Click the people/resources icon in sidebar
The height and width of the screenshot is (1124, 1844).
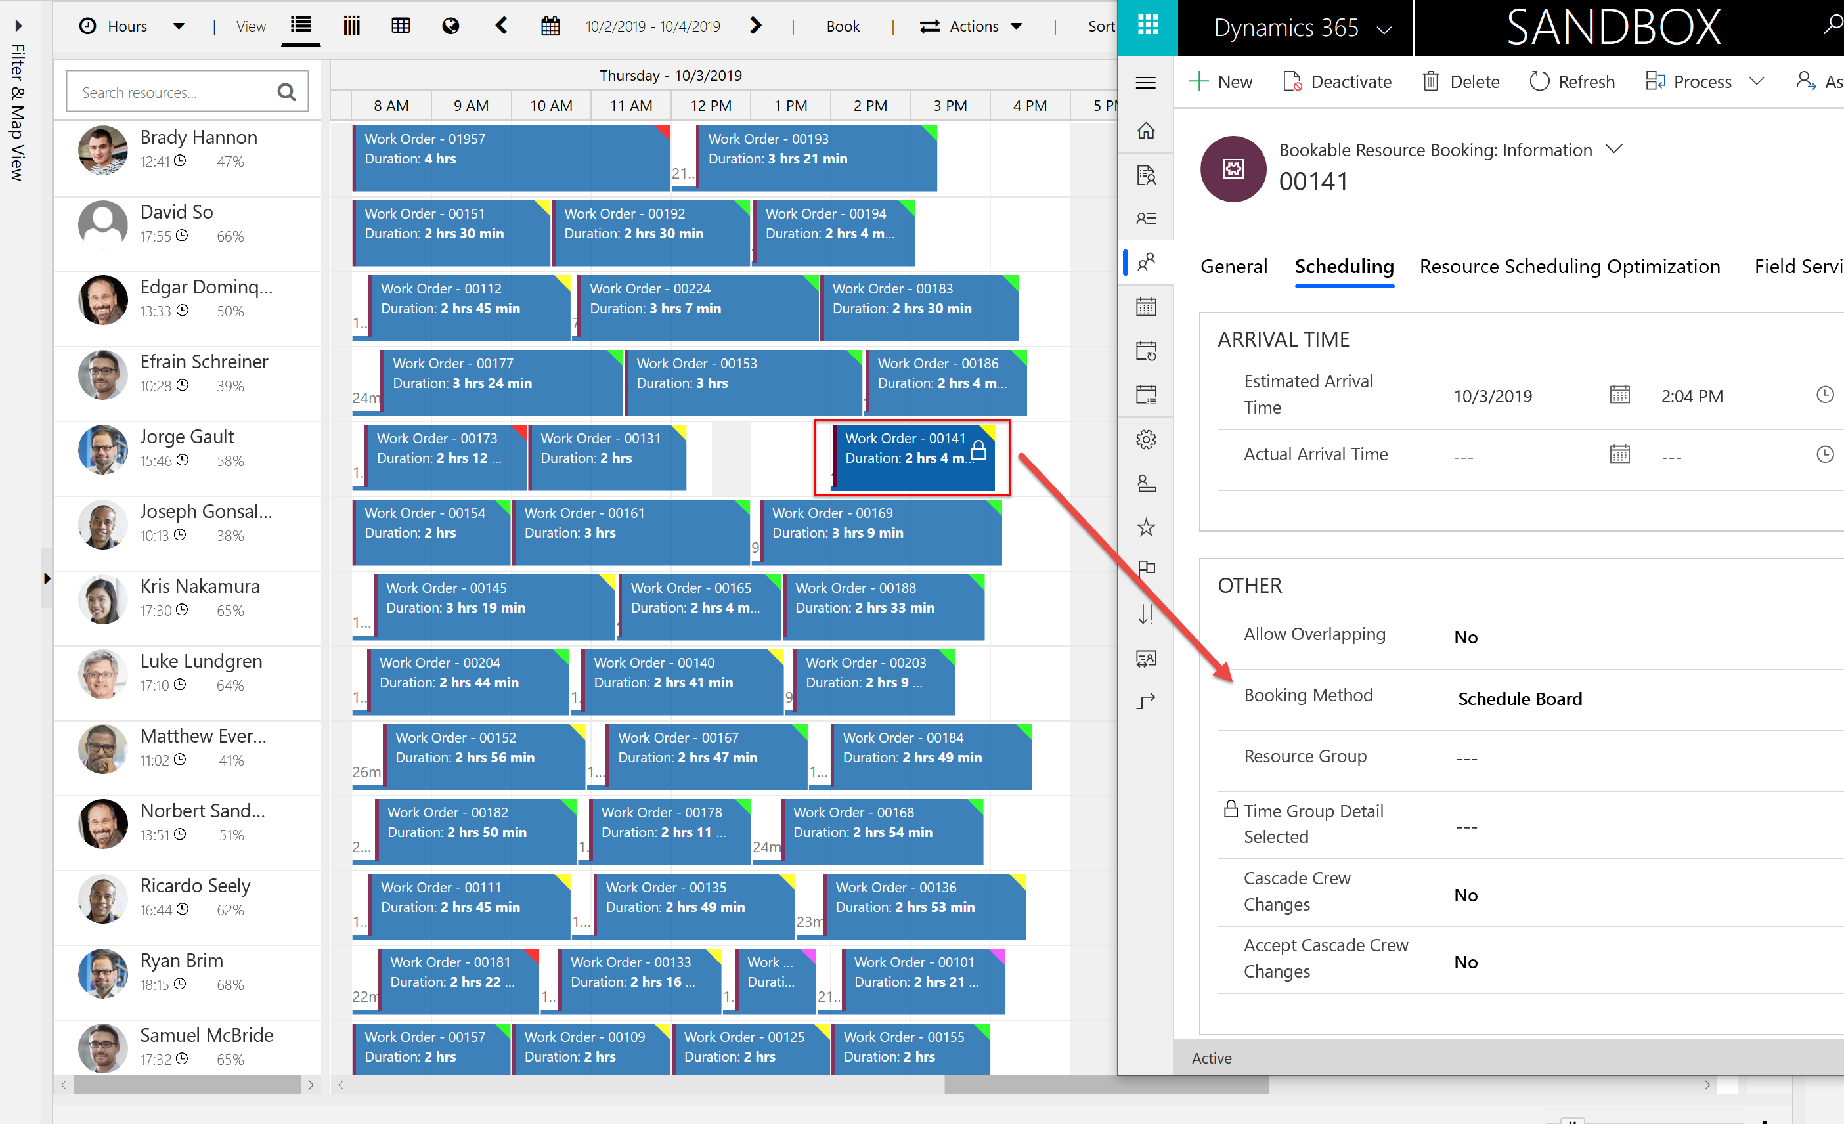1146,259
